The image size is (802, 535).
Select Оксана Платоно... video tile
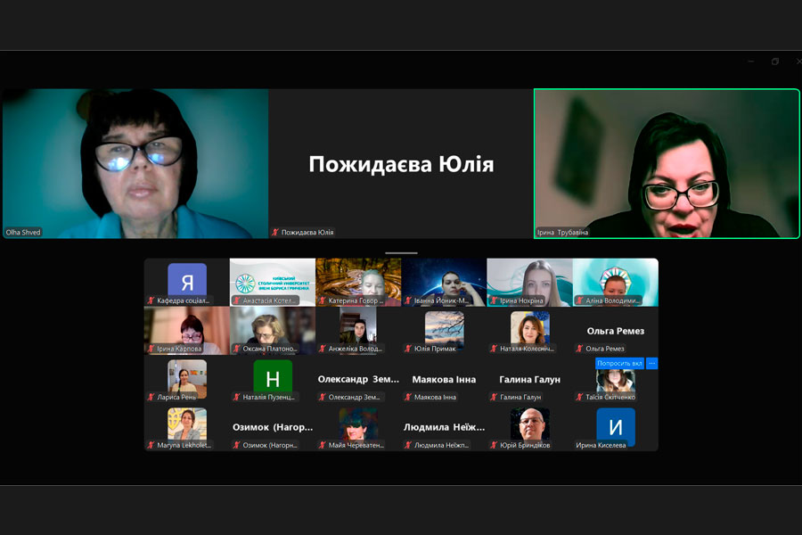tap(273, 330)
